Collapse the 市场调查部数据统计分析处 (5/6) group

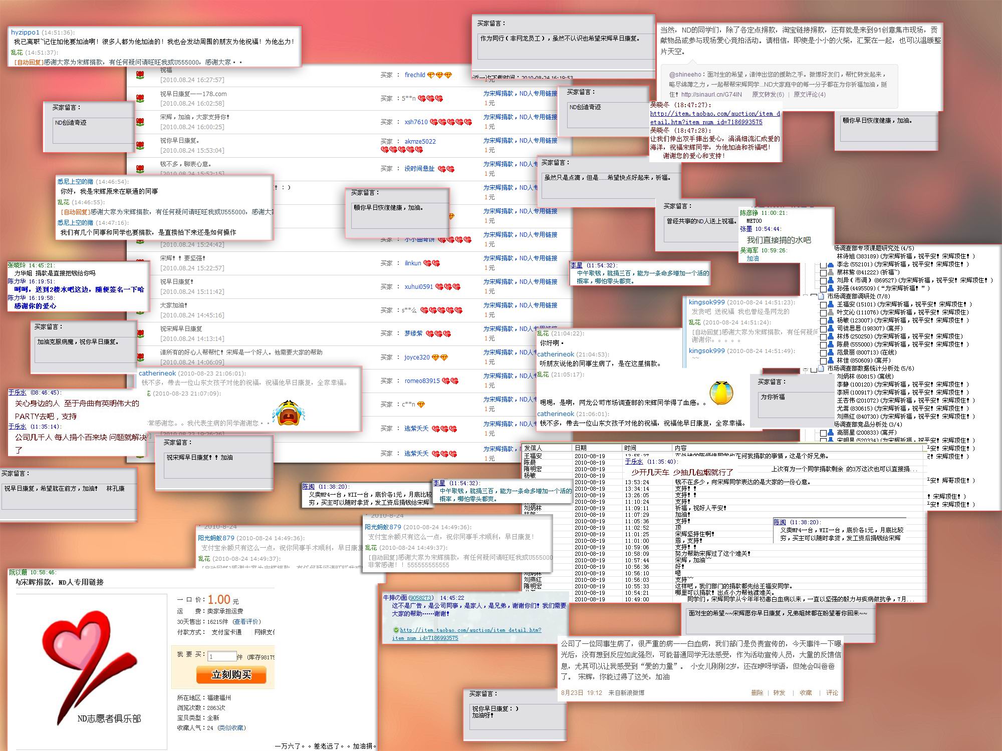tap(806, 368)
